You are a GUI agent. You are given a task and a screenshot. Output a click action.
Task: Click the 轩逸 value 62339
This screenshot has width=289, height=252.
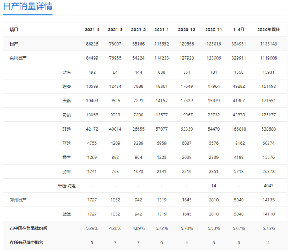(187, 129)
